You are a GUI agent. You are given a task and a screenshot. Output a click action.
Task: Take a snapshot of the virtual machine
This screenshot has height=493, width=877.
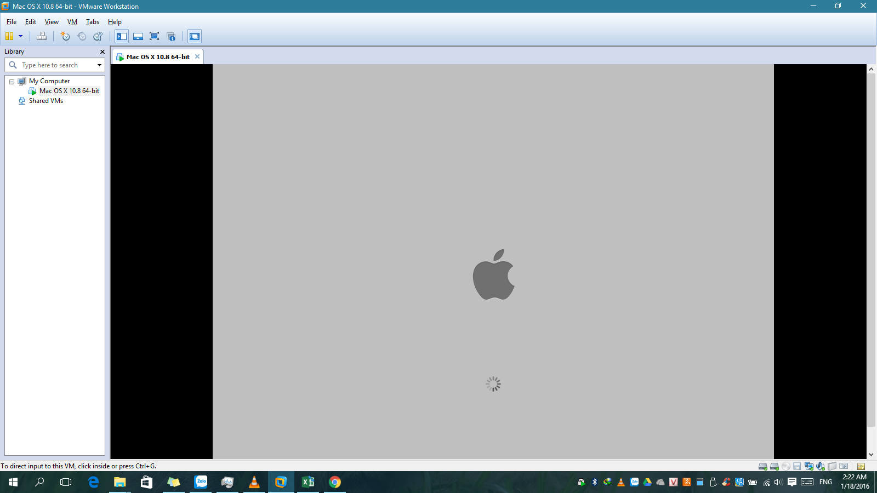tap(65, 36)
